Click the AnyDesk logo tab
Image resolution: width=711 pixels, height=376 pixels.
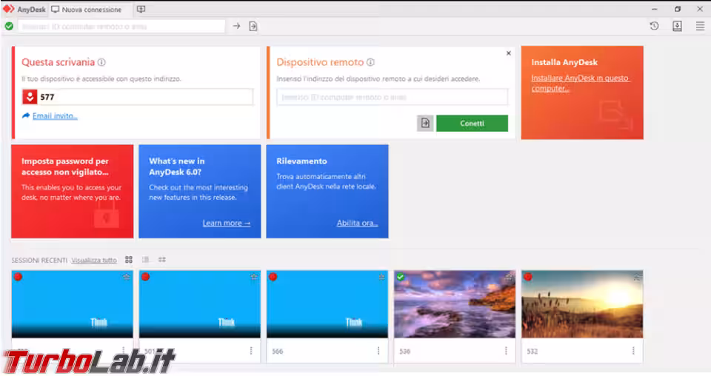tap(24, 9)
